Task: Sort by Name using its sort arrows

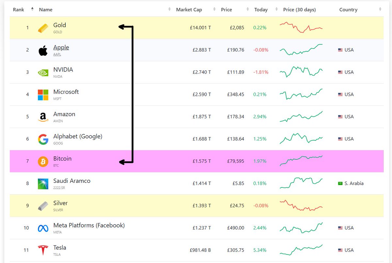Action: [170, 9]
